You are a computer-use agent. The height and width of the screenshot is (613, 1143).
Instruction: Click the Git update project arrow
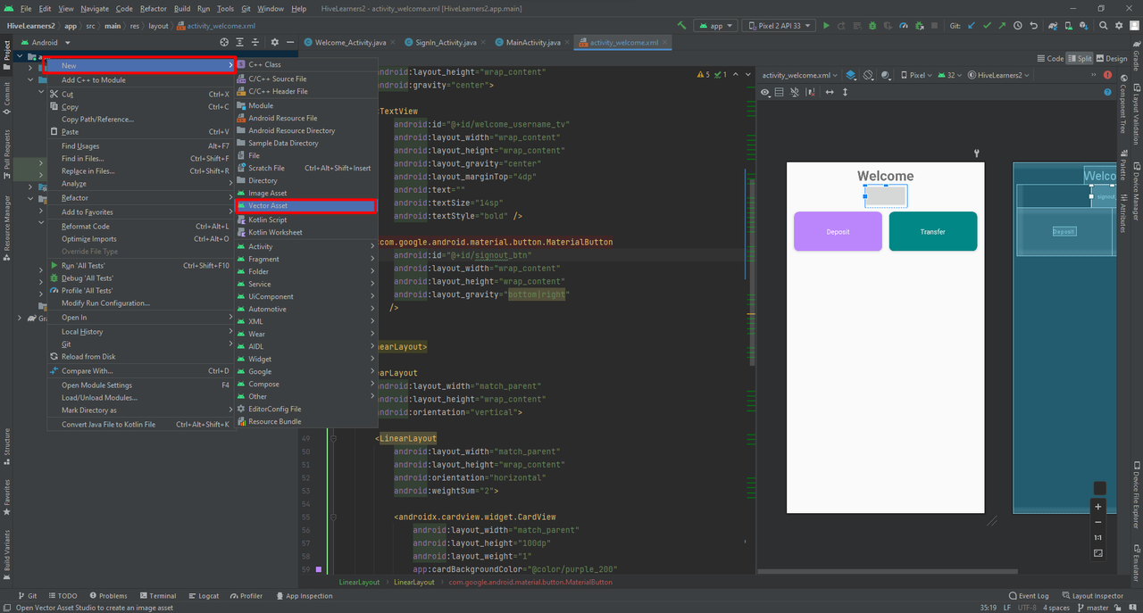(x=971, y=26)
